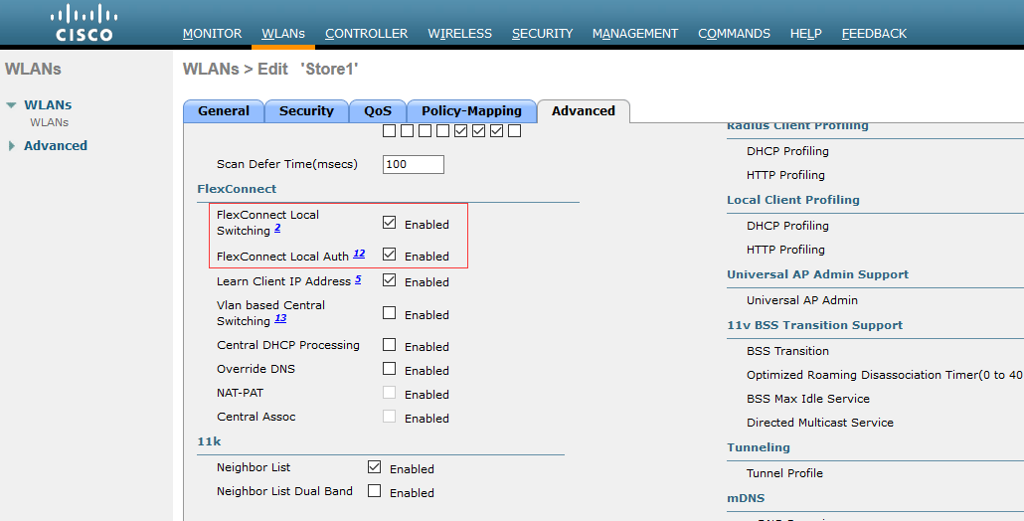The width and height of the screenshot is (1024, 521).
Task: Open the MONITOR menu
Action: (212, 33)
